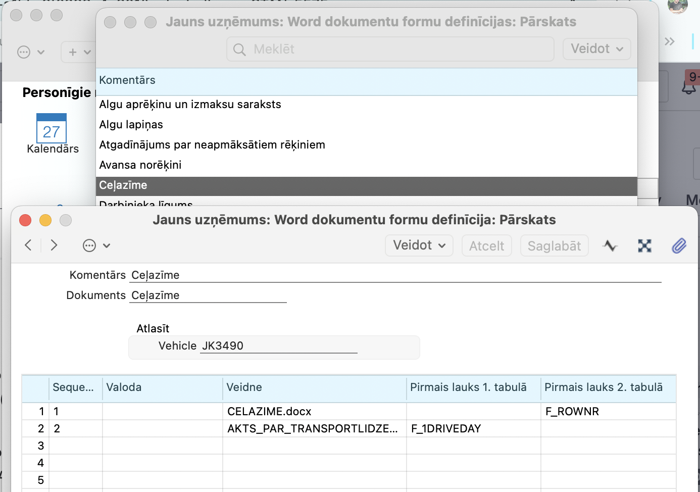This screenshot has width=700, height=492.
Task: Open the Kalendārs calendar icon
Action: tap(52, 129)
